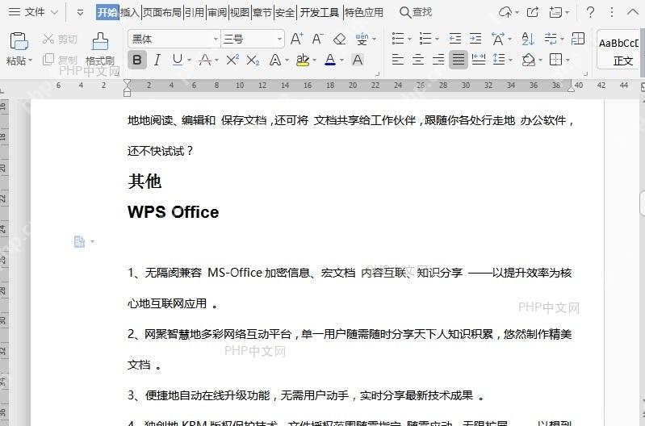Screen dimensions: 645x426
Task: Toggle Bold formatting
Action: pyautogui.click(x=137, y=60)
